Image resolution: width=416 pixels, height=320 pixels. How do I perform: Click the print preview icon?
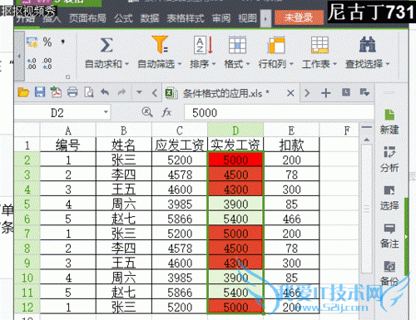[x=89, y=92]
